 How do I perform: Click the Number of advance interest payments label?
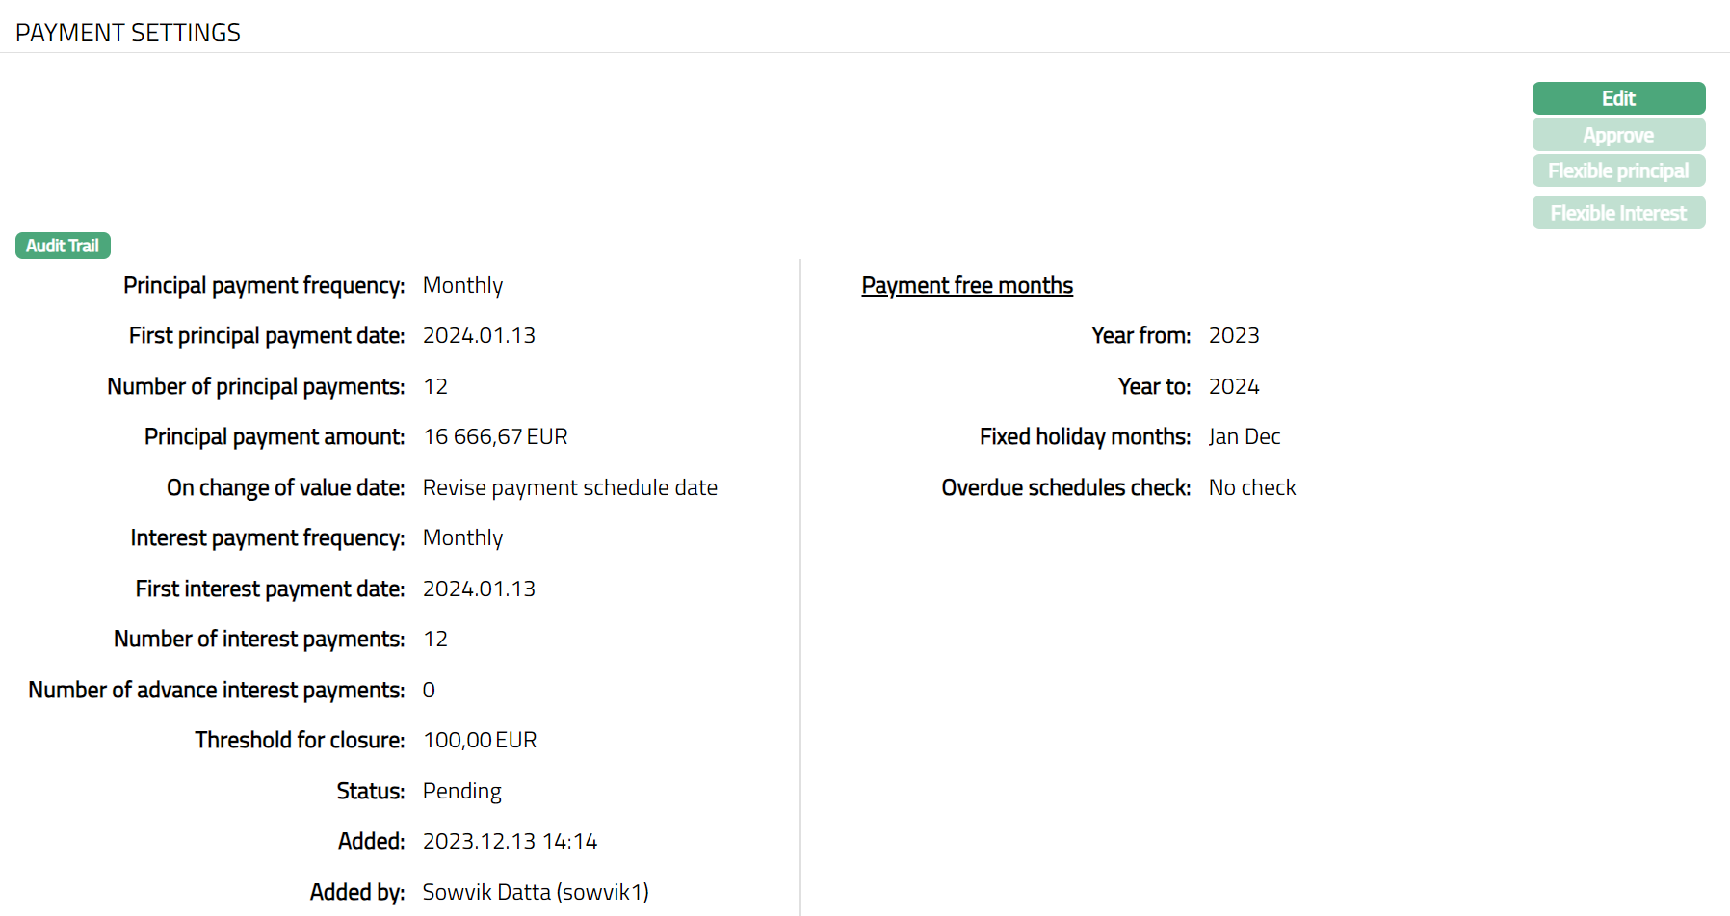(x=217, y=691)
